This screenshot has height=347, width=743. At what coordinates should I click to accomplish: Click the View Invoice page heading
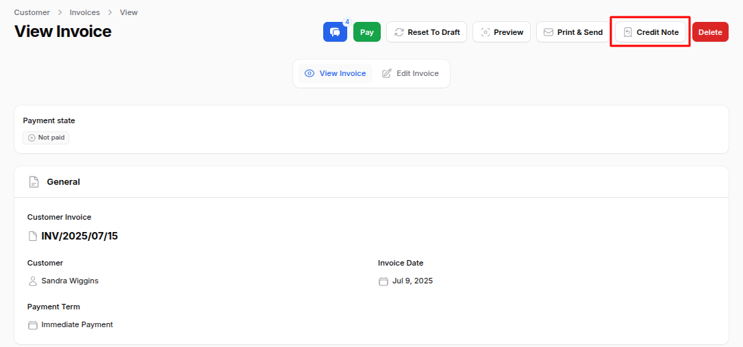(x=63, y=31)
